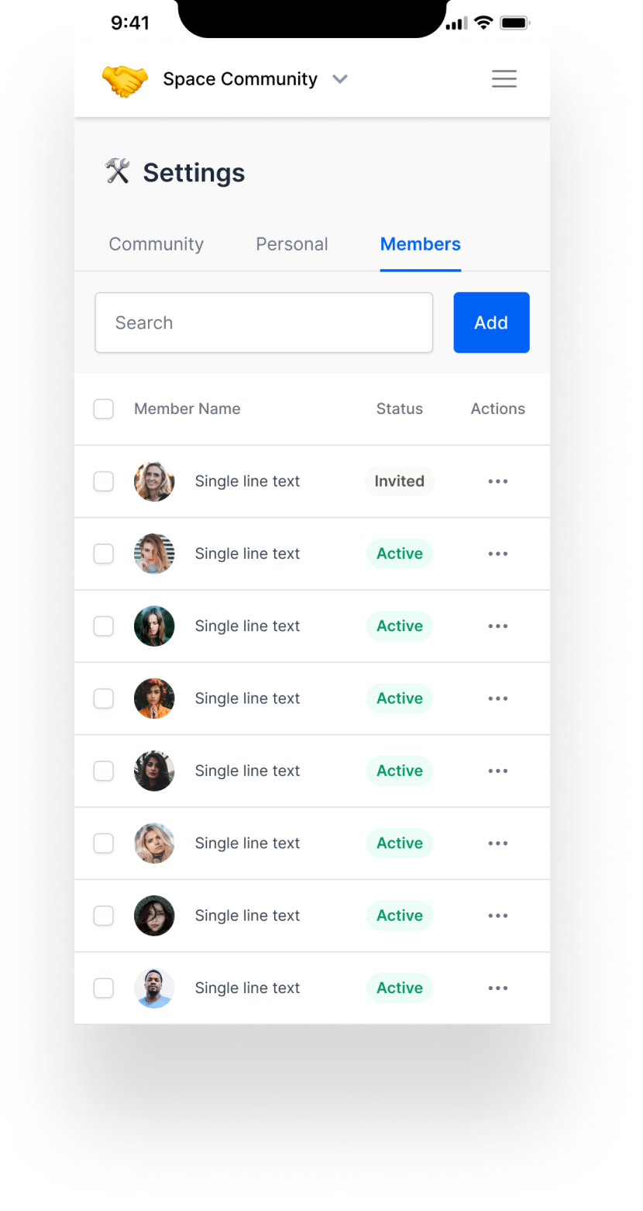
Task: Open three-dot actions for fourth member row
Action: pos(497,699)
